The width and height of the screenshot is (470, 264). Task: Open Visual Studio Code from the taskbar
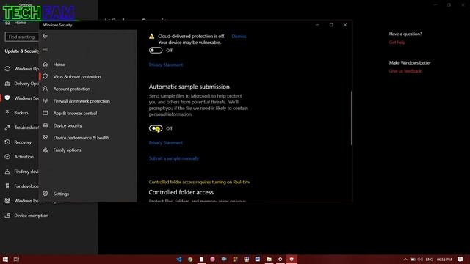coord(179,259)
